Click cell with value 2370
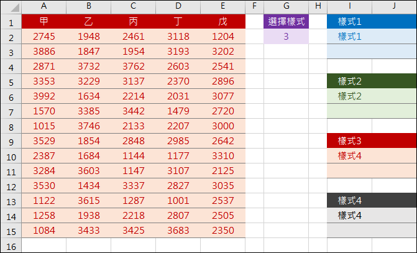 click(178, 81)
